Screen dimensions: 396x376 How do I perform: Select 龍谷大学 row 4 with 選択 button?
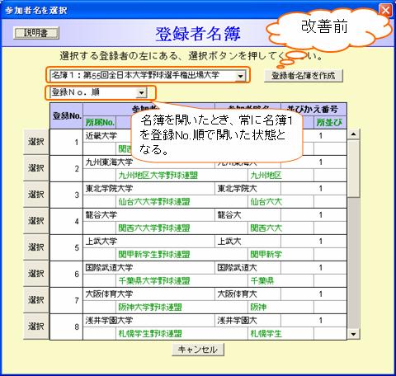(x=36, y=221)
